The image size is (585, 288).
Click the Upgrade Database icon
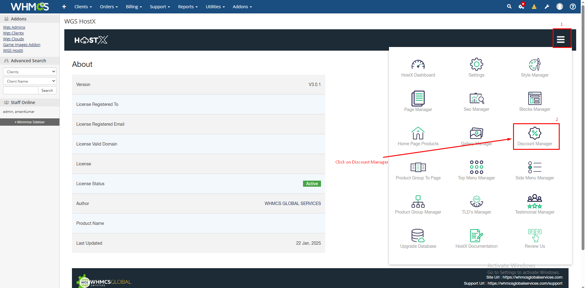[418, 236]
